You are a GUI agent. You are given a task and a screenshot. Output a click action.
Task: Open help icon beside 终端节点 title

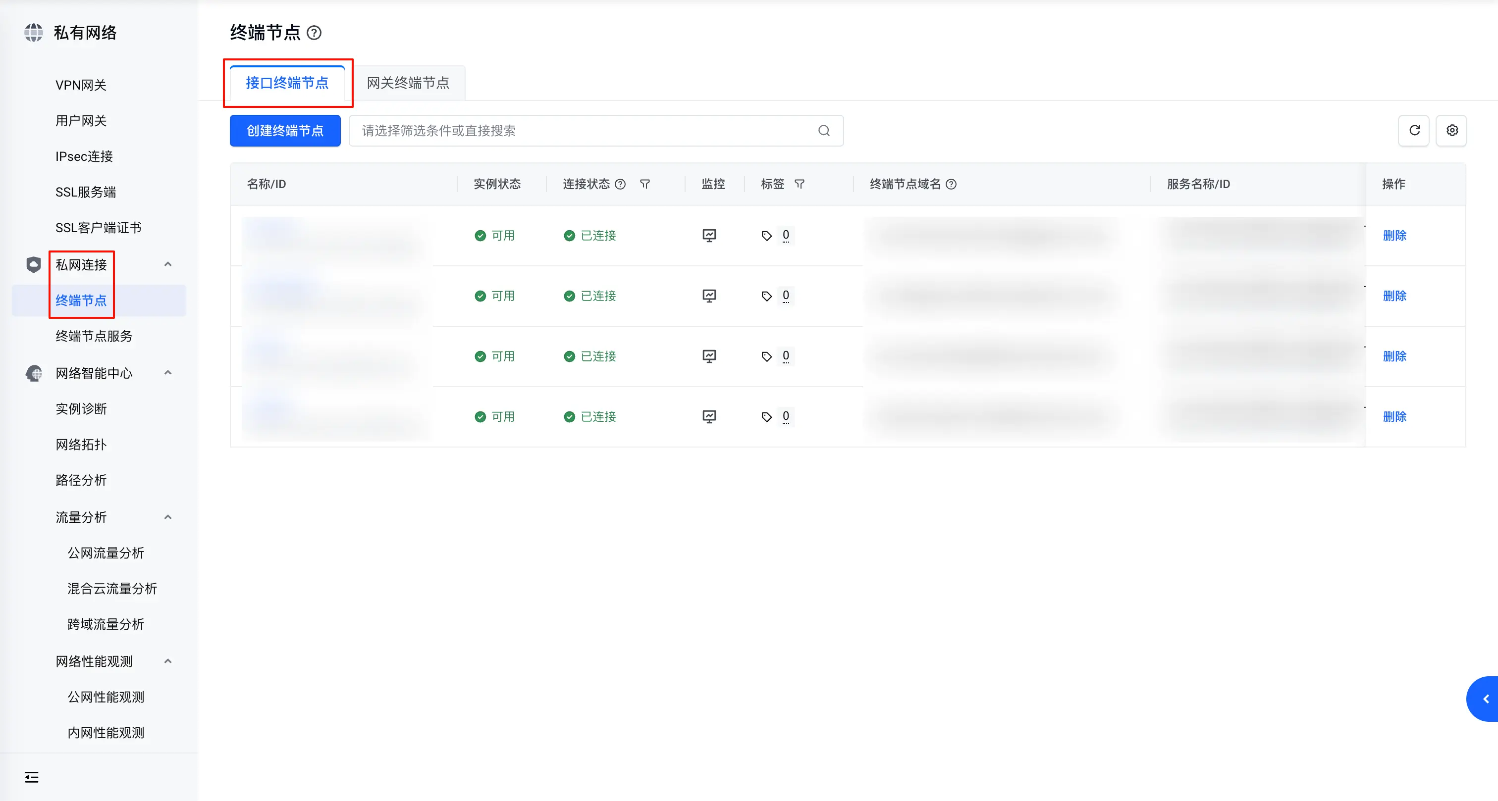pos(314,33)
